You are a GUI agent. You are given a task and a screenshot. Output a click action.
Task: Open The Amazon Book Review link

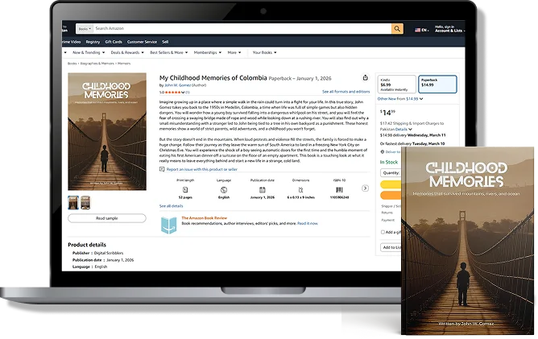click(204, 218)
